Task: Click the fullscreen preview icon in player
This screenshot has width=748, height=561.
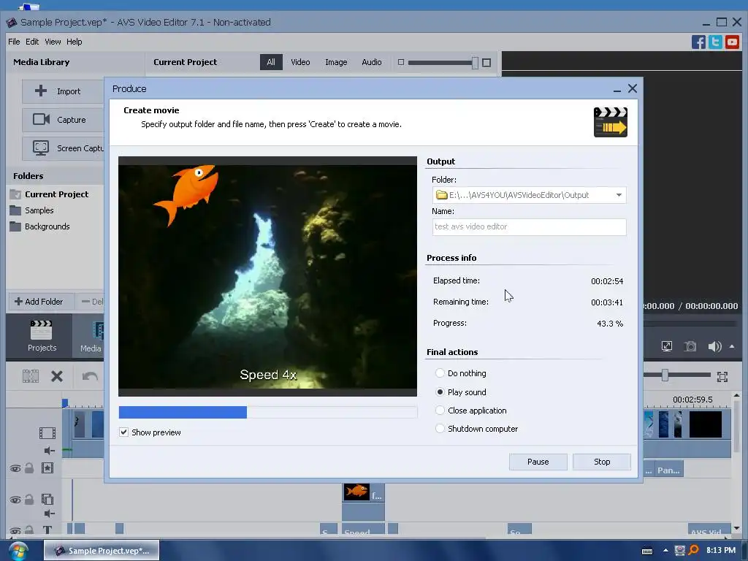Action: [667, 346]
